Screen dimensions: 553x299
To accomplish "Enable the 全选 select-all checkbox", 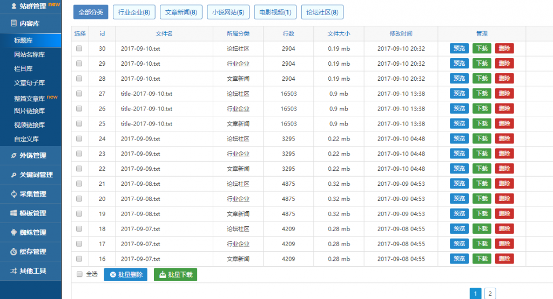I will coord(79,274).
